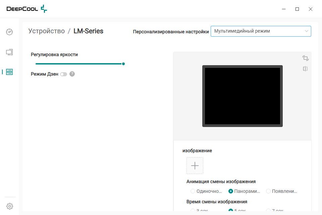This screenshot has width=322, height=215.
Task: Close the DeepCool window
Action: pos(311,9)
